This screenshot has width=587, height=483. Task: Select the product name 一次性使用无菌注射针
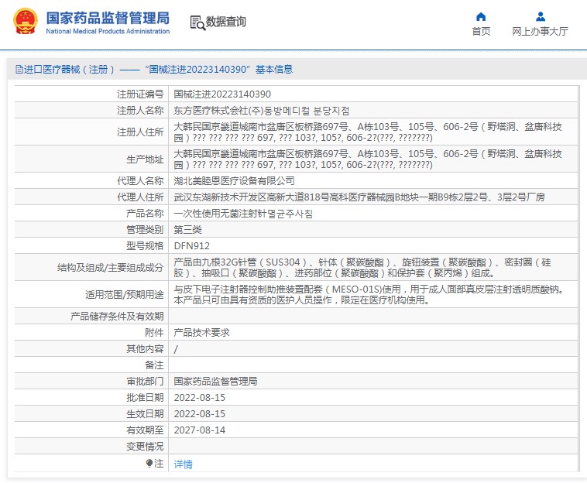coord(243,214)
